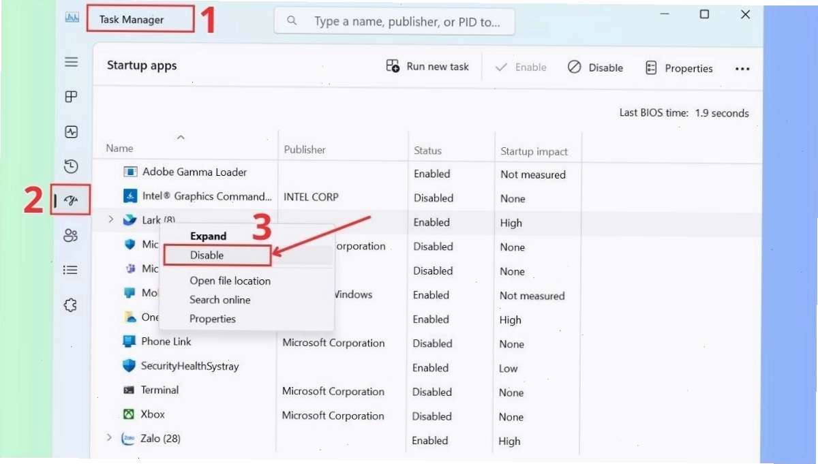Choose Properties in the context menu
This screenshot has width=818, height=464.
pyautogui.click(x=213, y=319)
